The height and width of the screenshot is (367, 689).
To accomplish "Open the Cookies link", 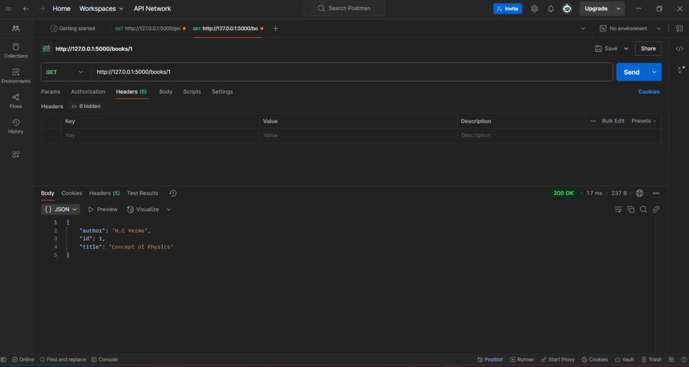I will click(x=648, y=92).
